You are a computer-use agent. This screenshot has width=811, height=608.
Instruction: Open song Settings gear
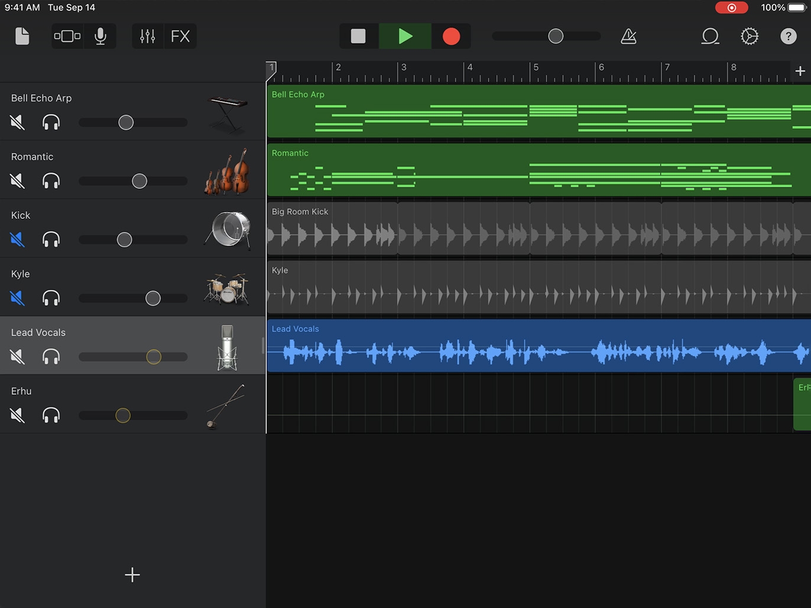coord(750,36)
